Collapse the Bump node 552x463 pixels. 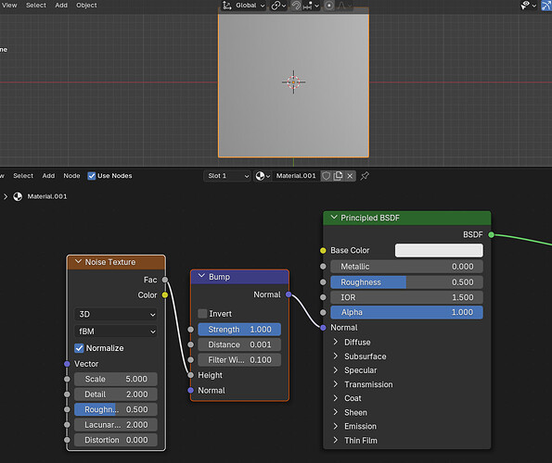tap(201, 276)
